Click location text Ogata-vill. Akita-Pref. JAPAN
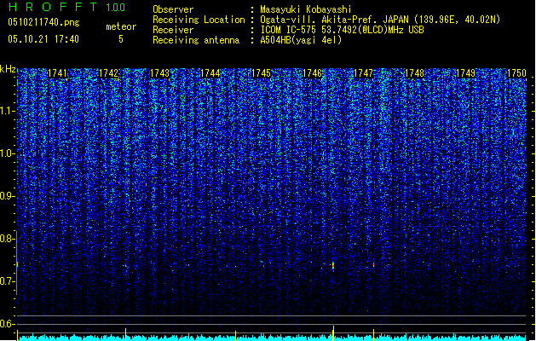 pyautogui.click(x=334, y=20)
